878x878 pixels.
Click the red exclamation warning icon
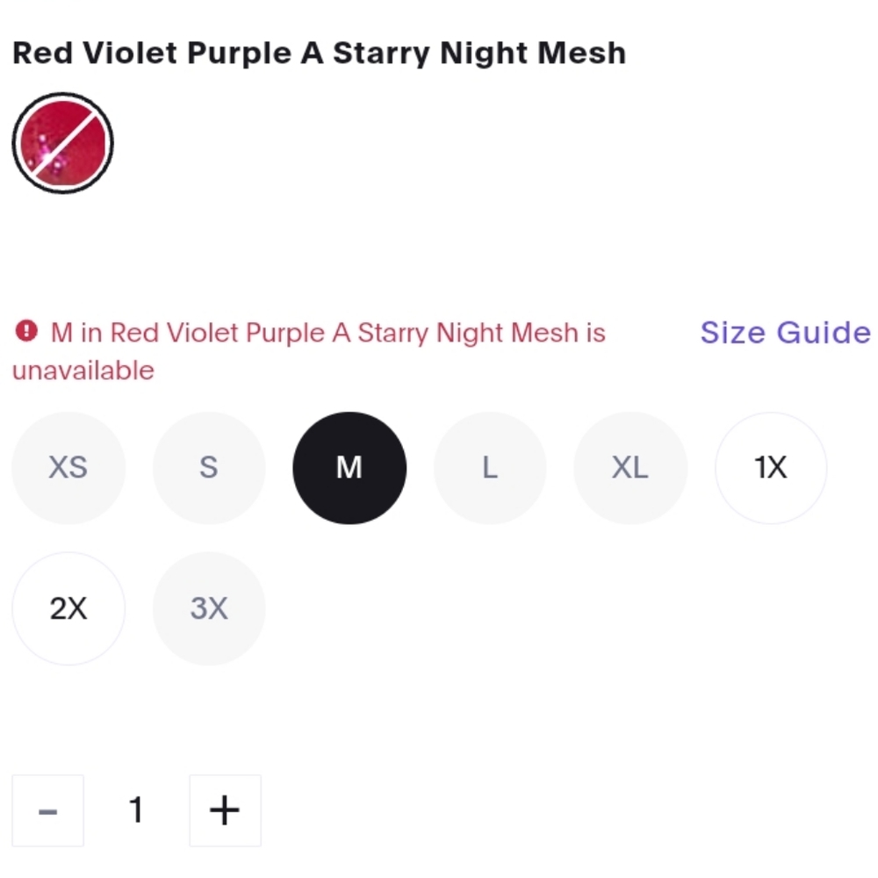(26, 331)
